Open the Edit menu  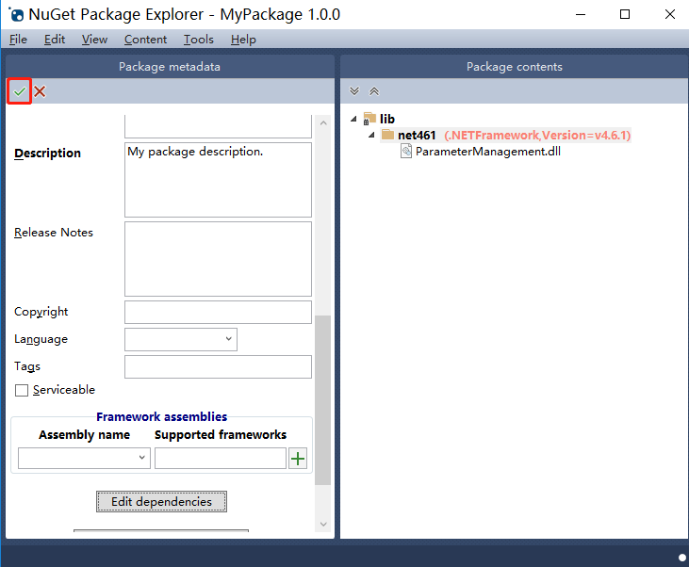point(55,40)
